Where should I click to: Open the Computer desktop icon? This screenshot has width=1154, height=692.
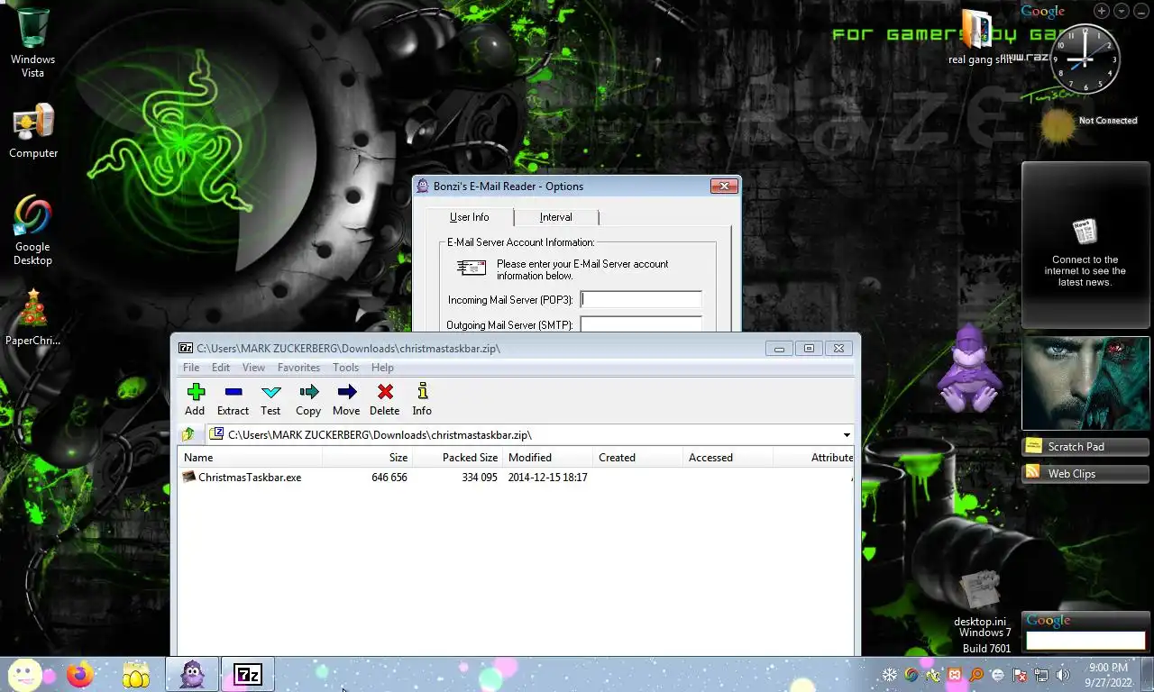(x=33, y=132)
